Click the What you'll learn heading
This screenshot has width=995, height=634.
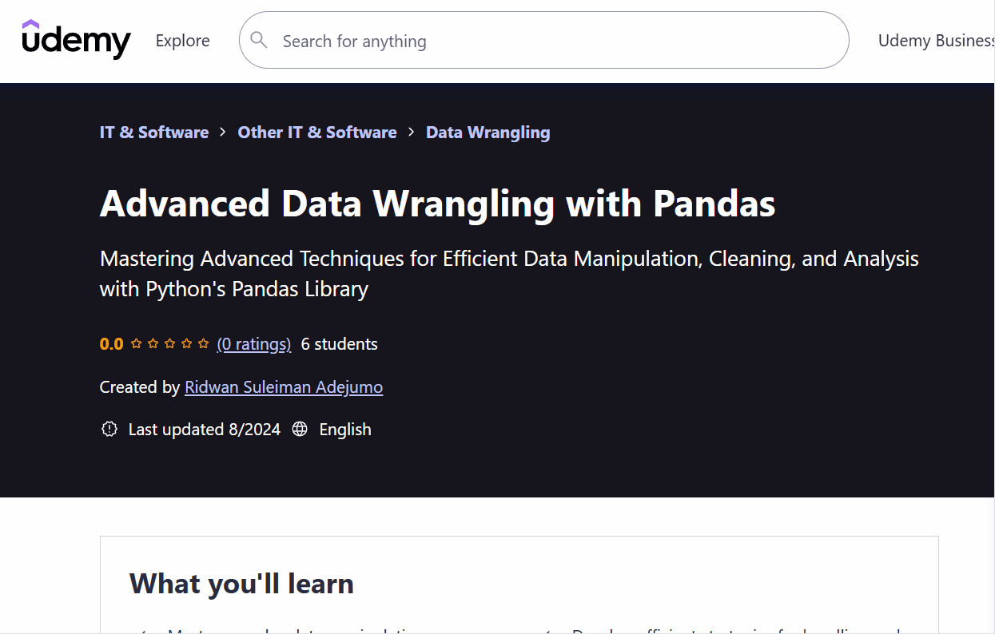[x=241, y=584]
